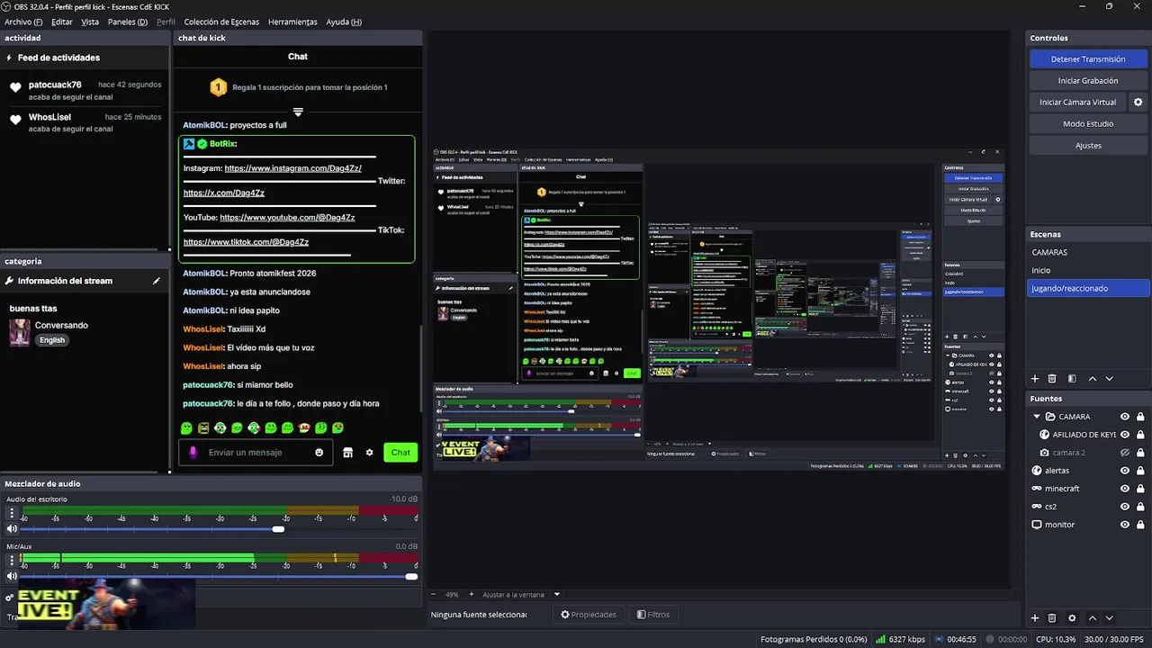Click the gold rank 1 leaderboard badge
The image size is (1152, 648).
click(218, 87)
